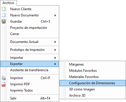This screenshot has height=102, width=126.
Task: Click the blank page Nuevo Documento icon
Action: pyautogui.click(x=4, y=15)
